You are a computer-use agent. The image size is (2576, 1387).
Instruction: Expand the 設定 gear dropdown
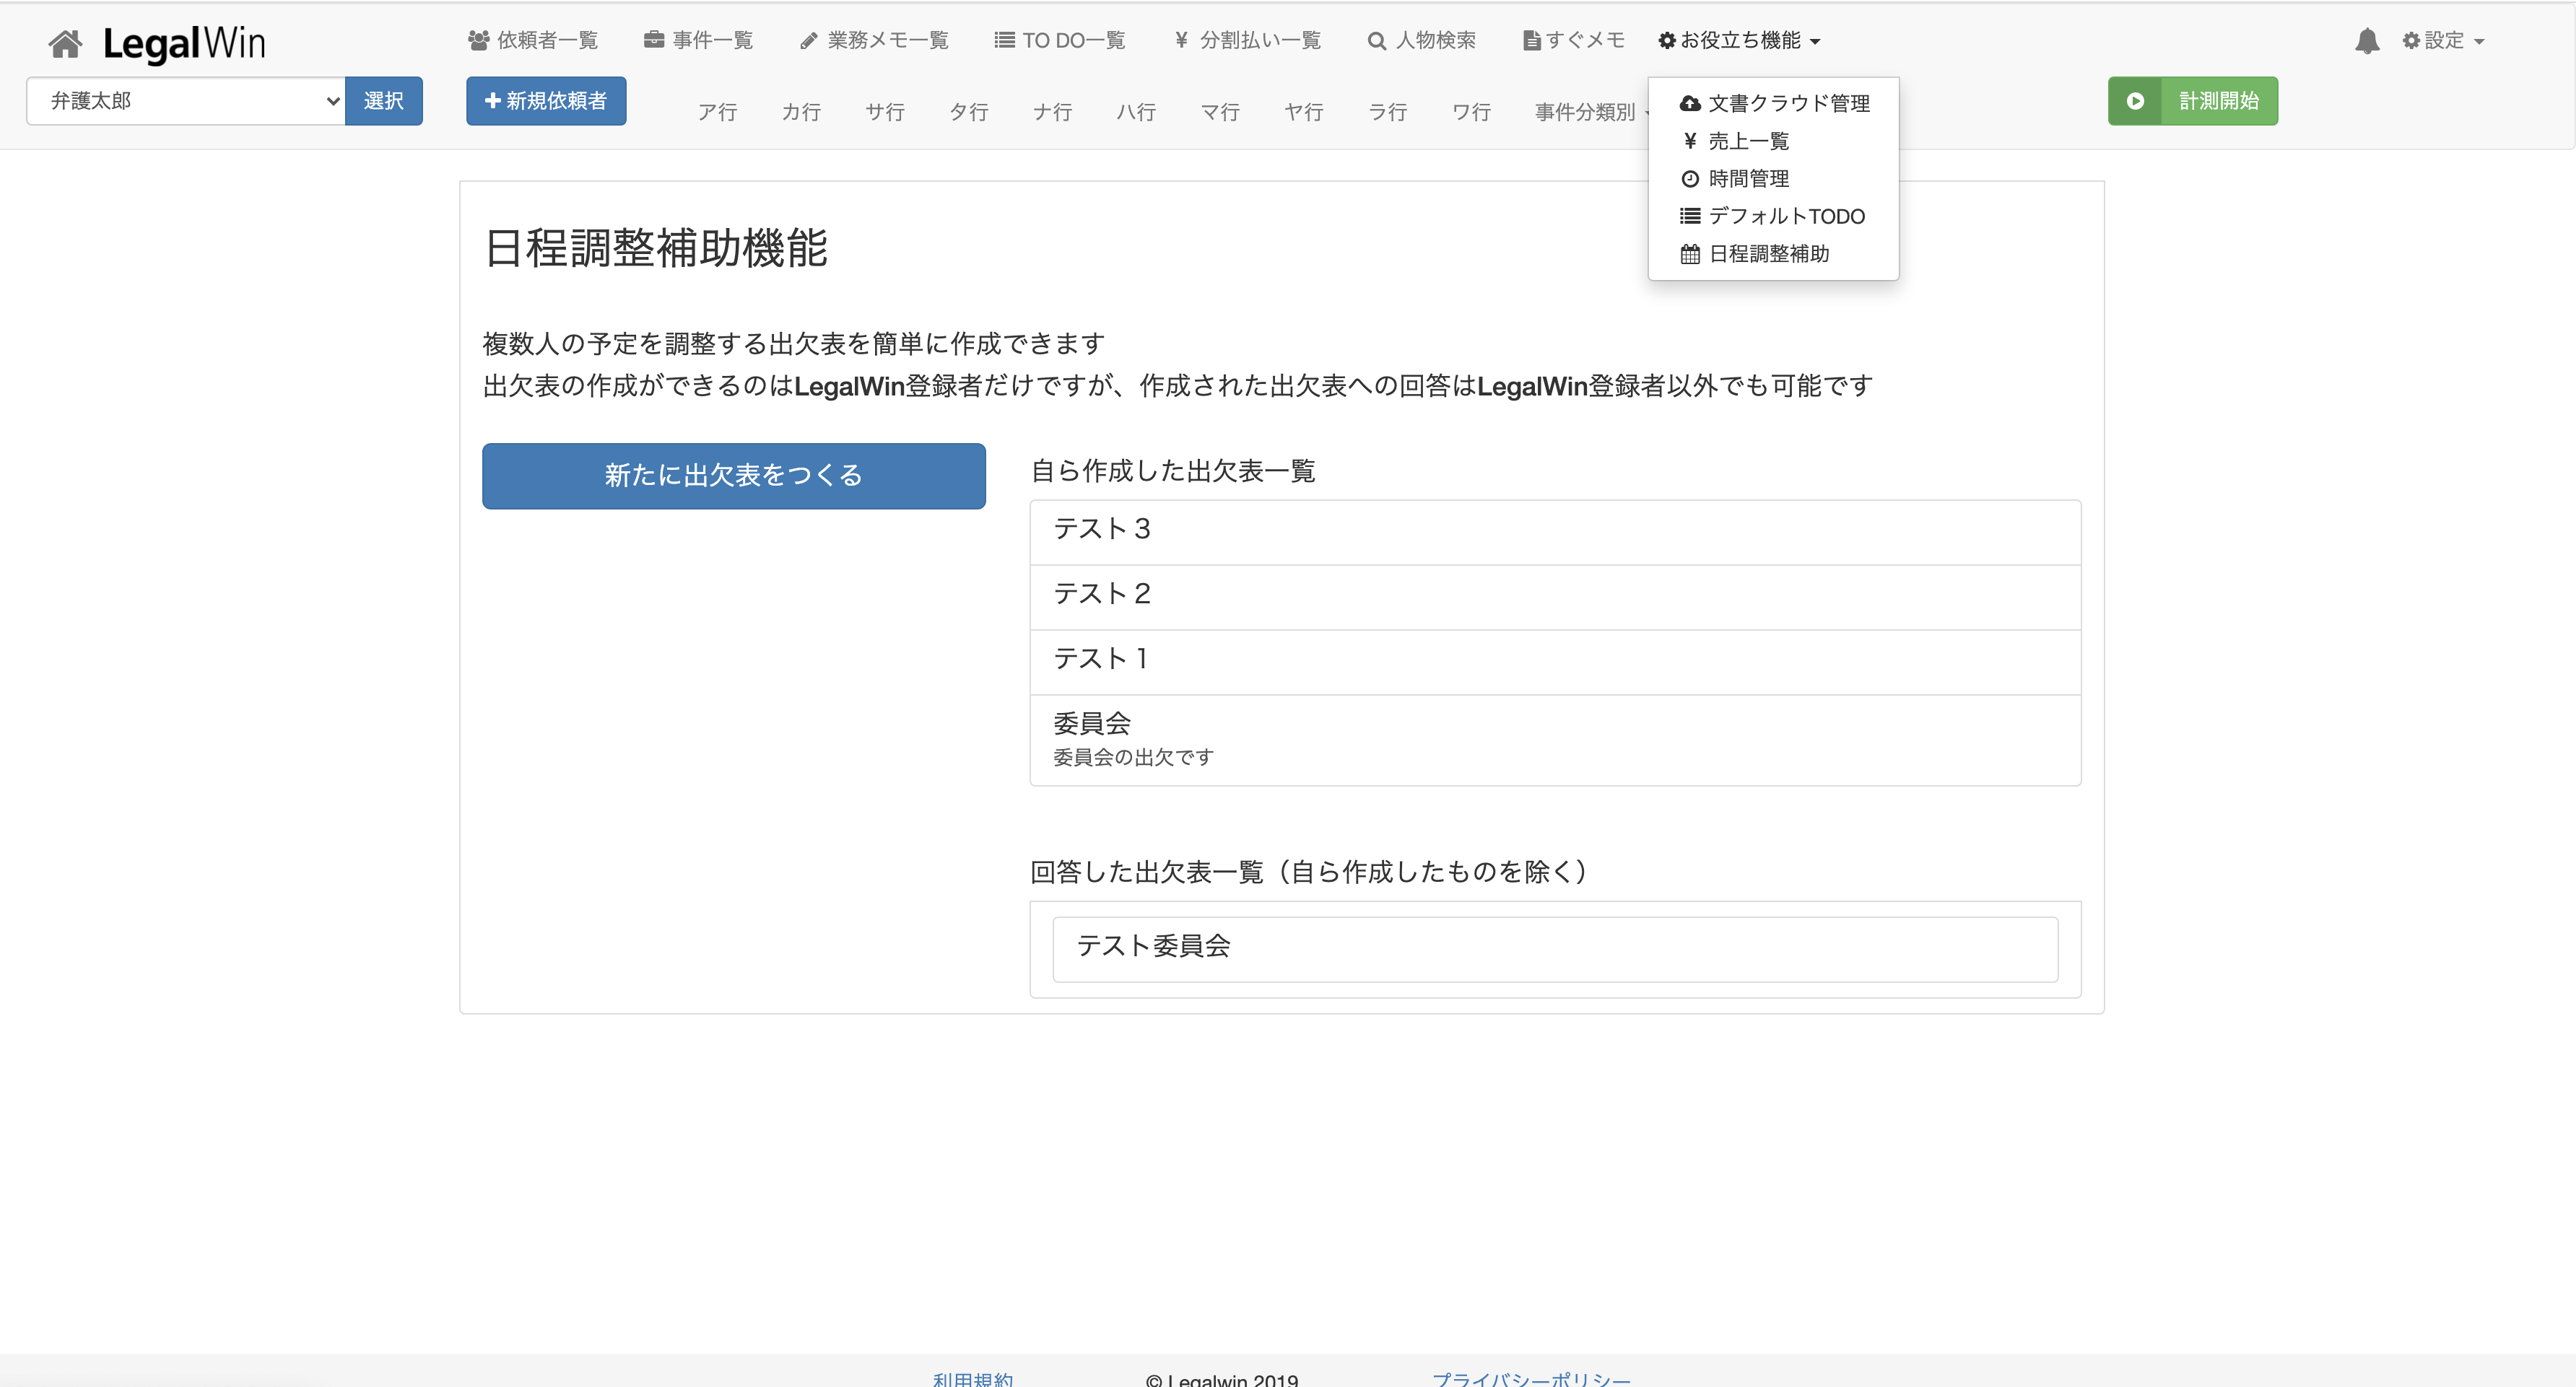pyautogui.click(x=2443, y=41)
